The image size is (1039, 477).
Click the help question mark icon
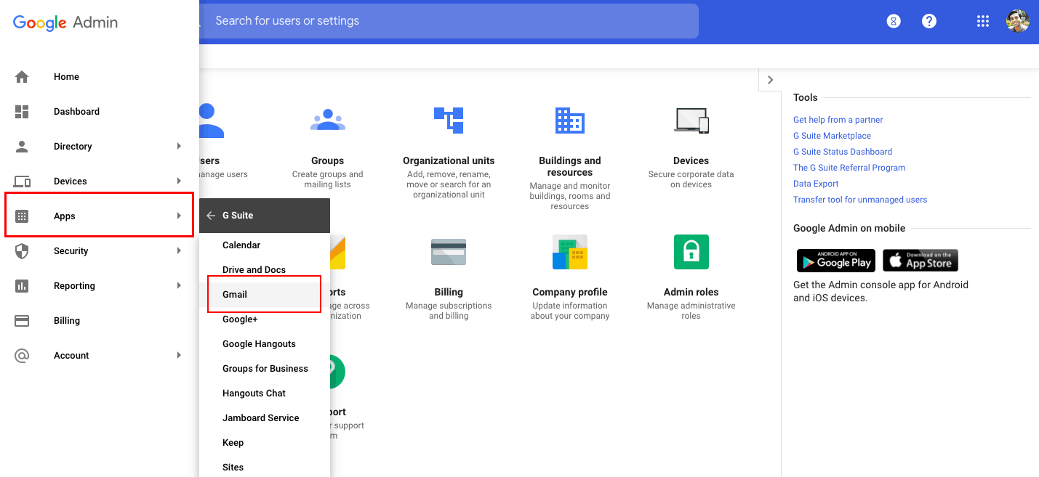928,21
